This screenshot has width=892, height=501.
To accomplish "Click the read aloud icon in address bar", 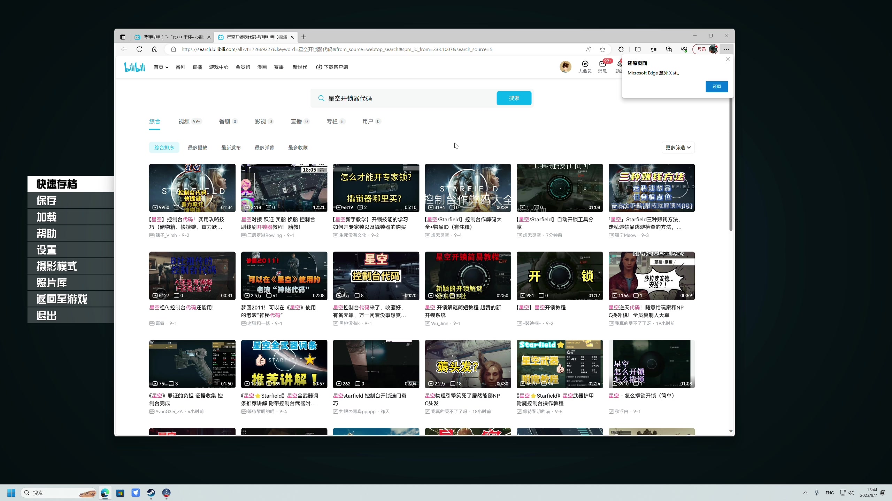I will click(589, 49).
